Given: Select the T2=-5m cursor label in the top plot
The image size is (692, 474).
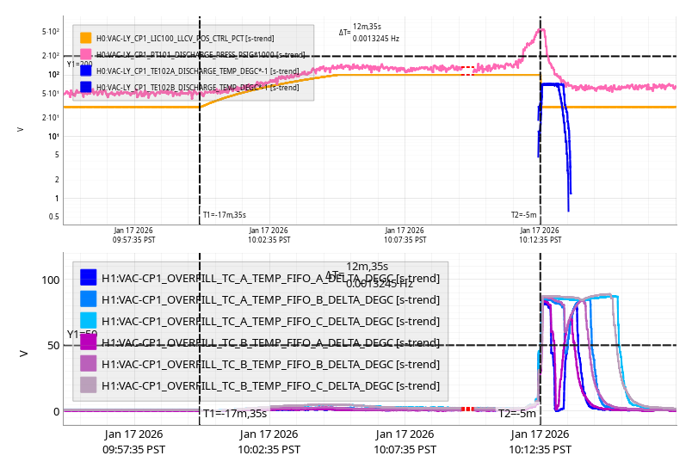Looking at the screenshot, I should [x=523, y=215].
